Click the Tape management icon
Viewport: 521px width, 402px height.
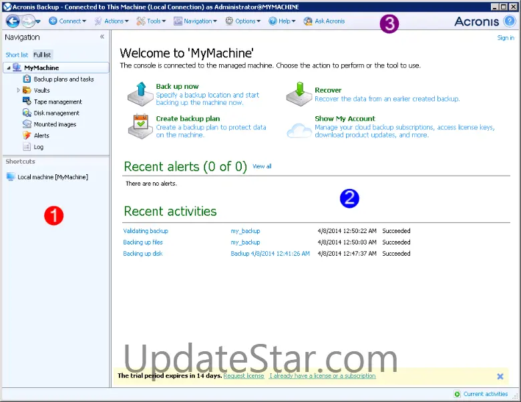tap(27, 101)
